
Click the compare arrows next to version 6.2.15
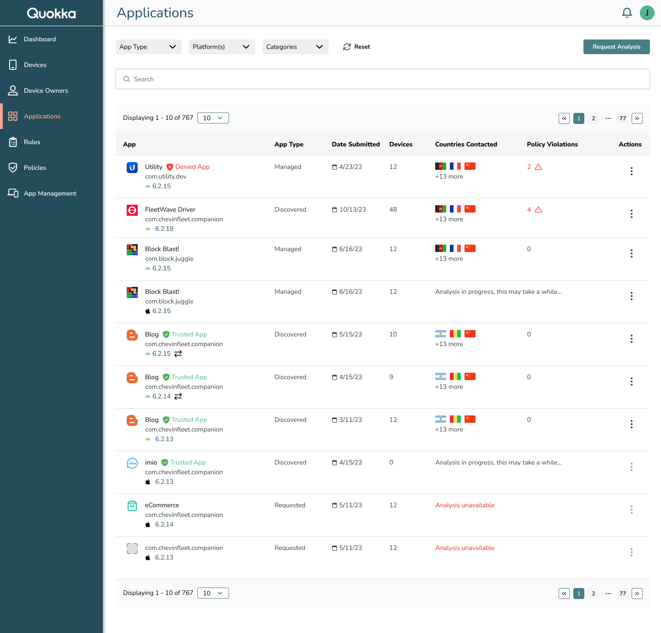pyautogui.click(x=178, y=353)
